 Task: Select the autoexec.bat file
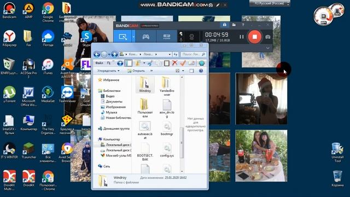145,130
